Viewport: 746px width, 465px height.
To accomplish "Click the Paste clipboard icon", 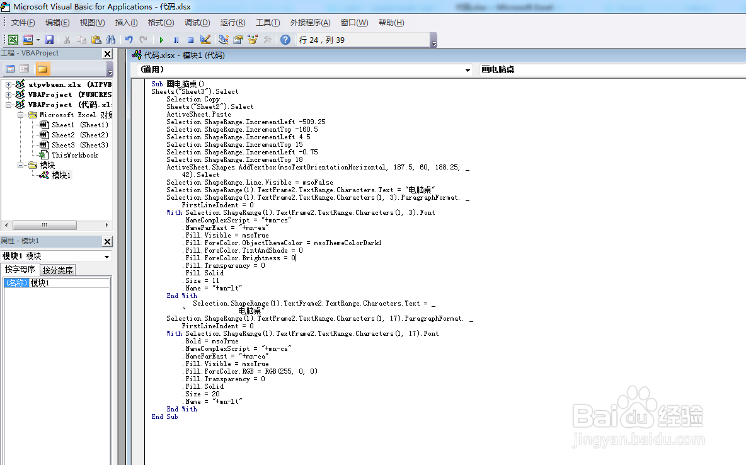I will coord(96,40).
